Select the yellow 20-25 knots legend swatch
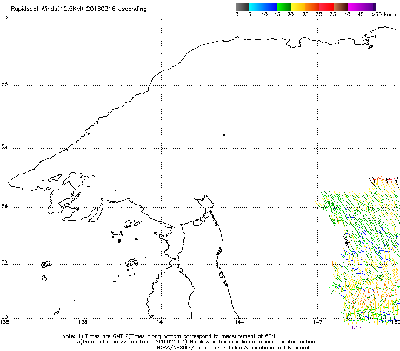The width and height of the screenshot is (400, 351). [298, 6]
